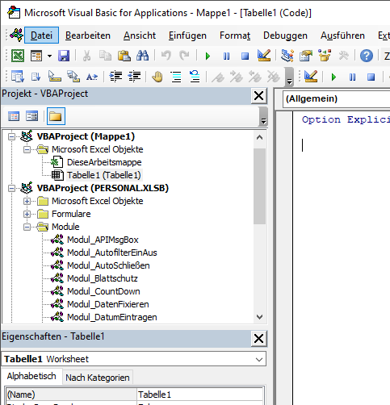Image resolution: width=390 pixels, height=405 pixels.
Task: Click the Complete Word icon
Action: [92, 77]
